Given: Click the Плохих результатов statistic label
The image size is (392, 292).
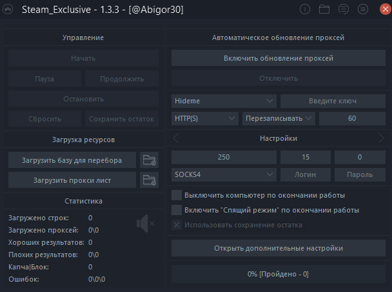Looking at the screenshot, I should coord(43,255).
